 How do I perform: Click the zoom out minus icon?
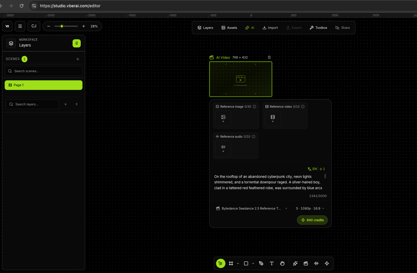[x=49, y=26]
